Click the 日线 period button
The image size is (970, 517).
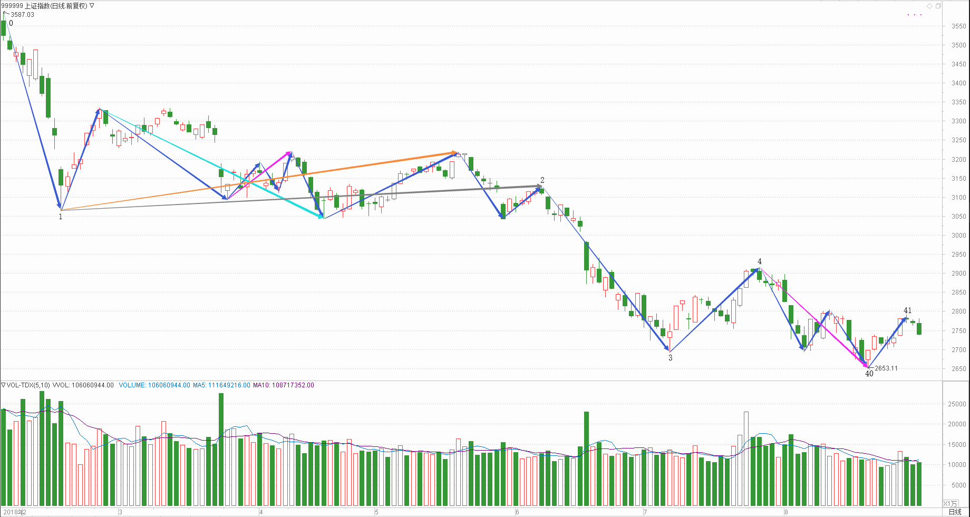(955, 512)
